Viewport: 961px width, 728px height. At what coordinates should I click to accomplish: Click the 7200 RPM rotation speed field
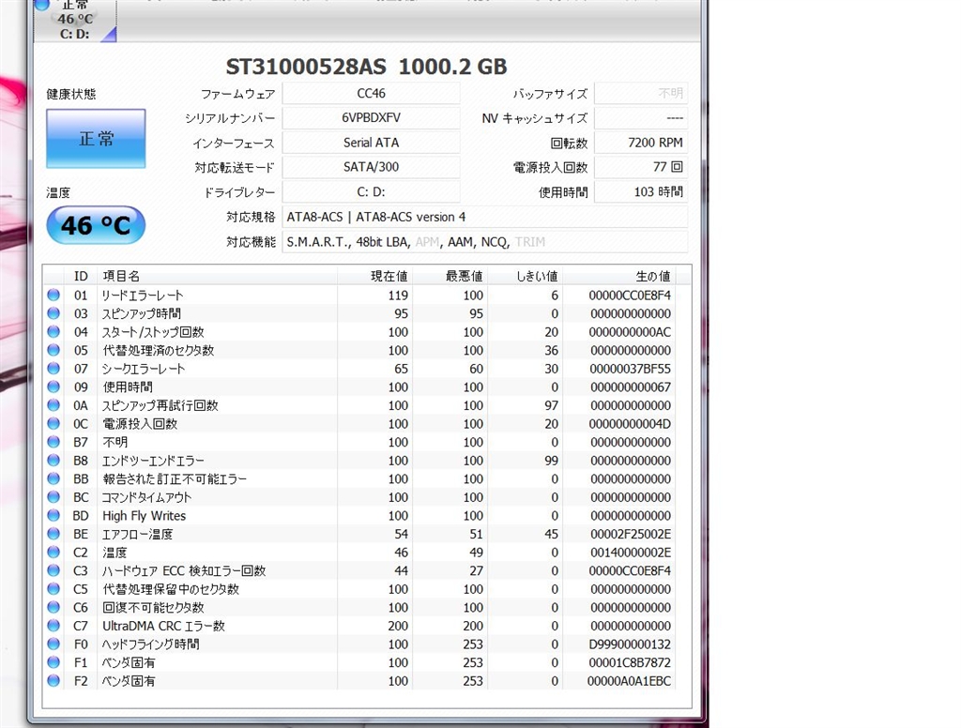click(640, 143)
